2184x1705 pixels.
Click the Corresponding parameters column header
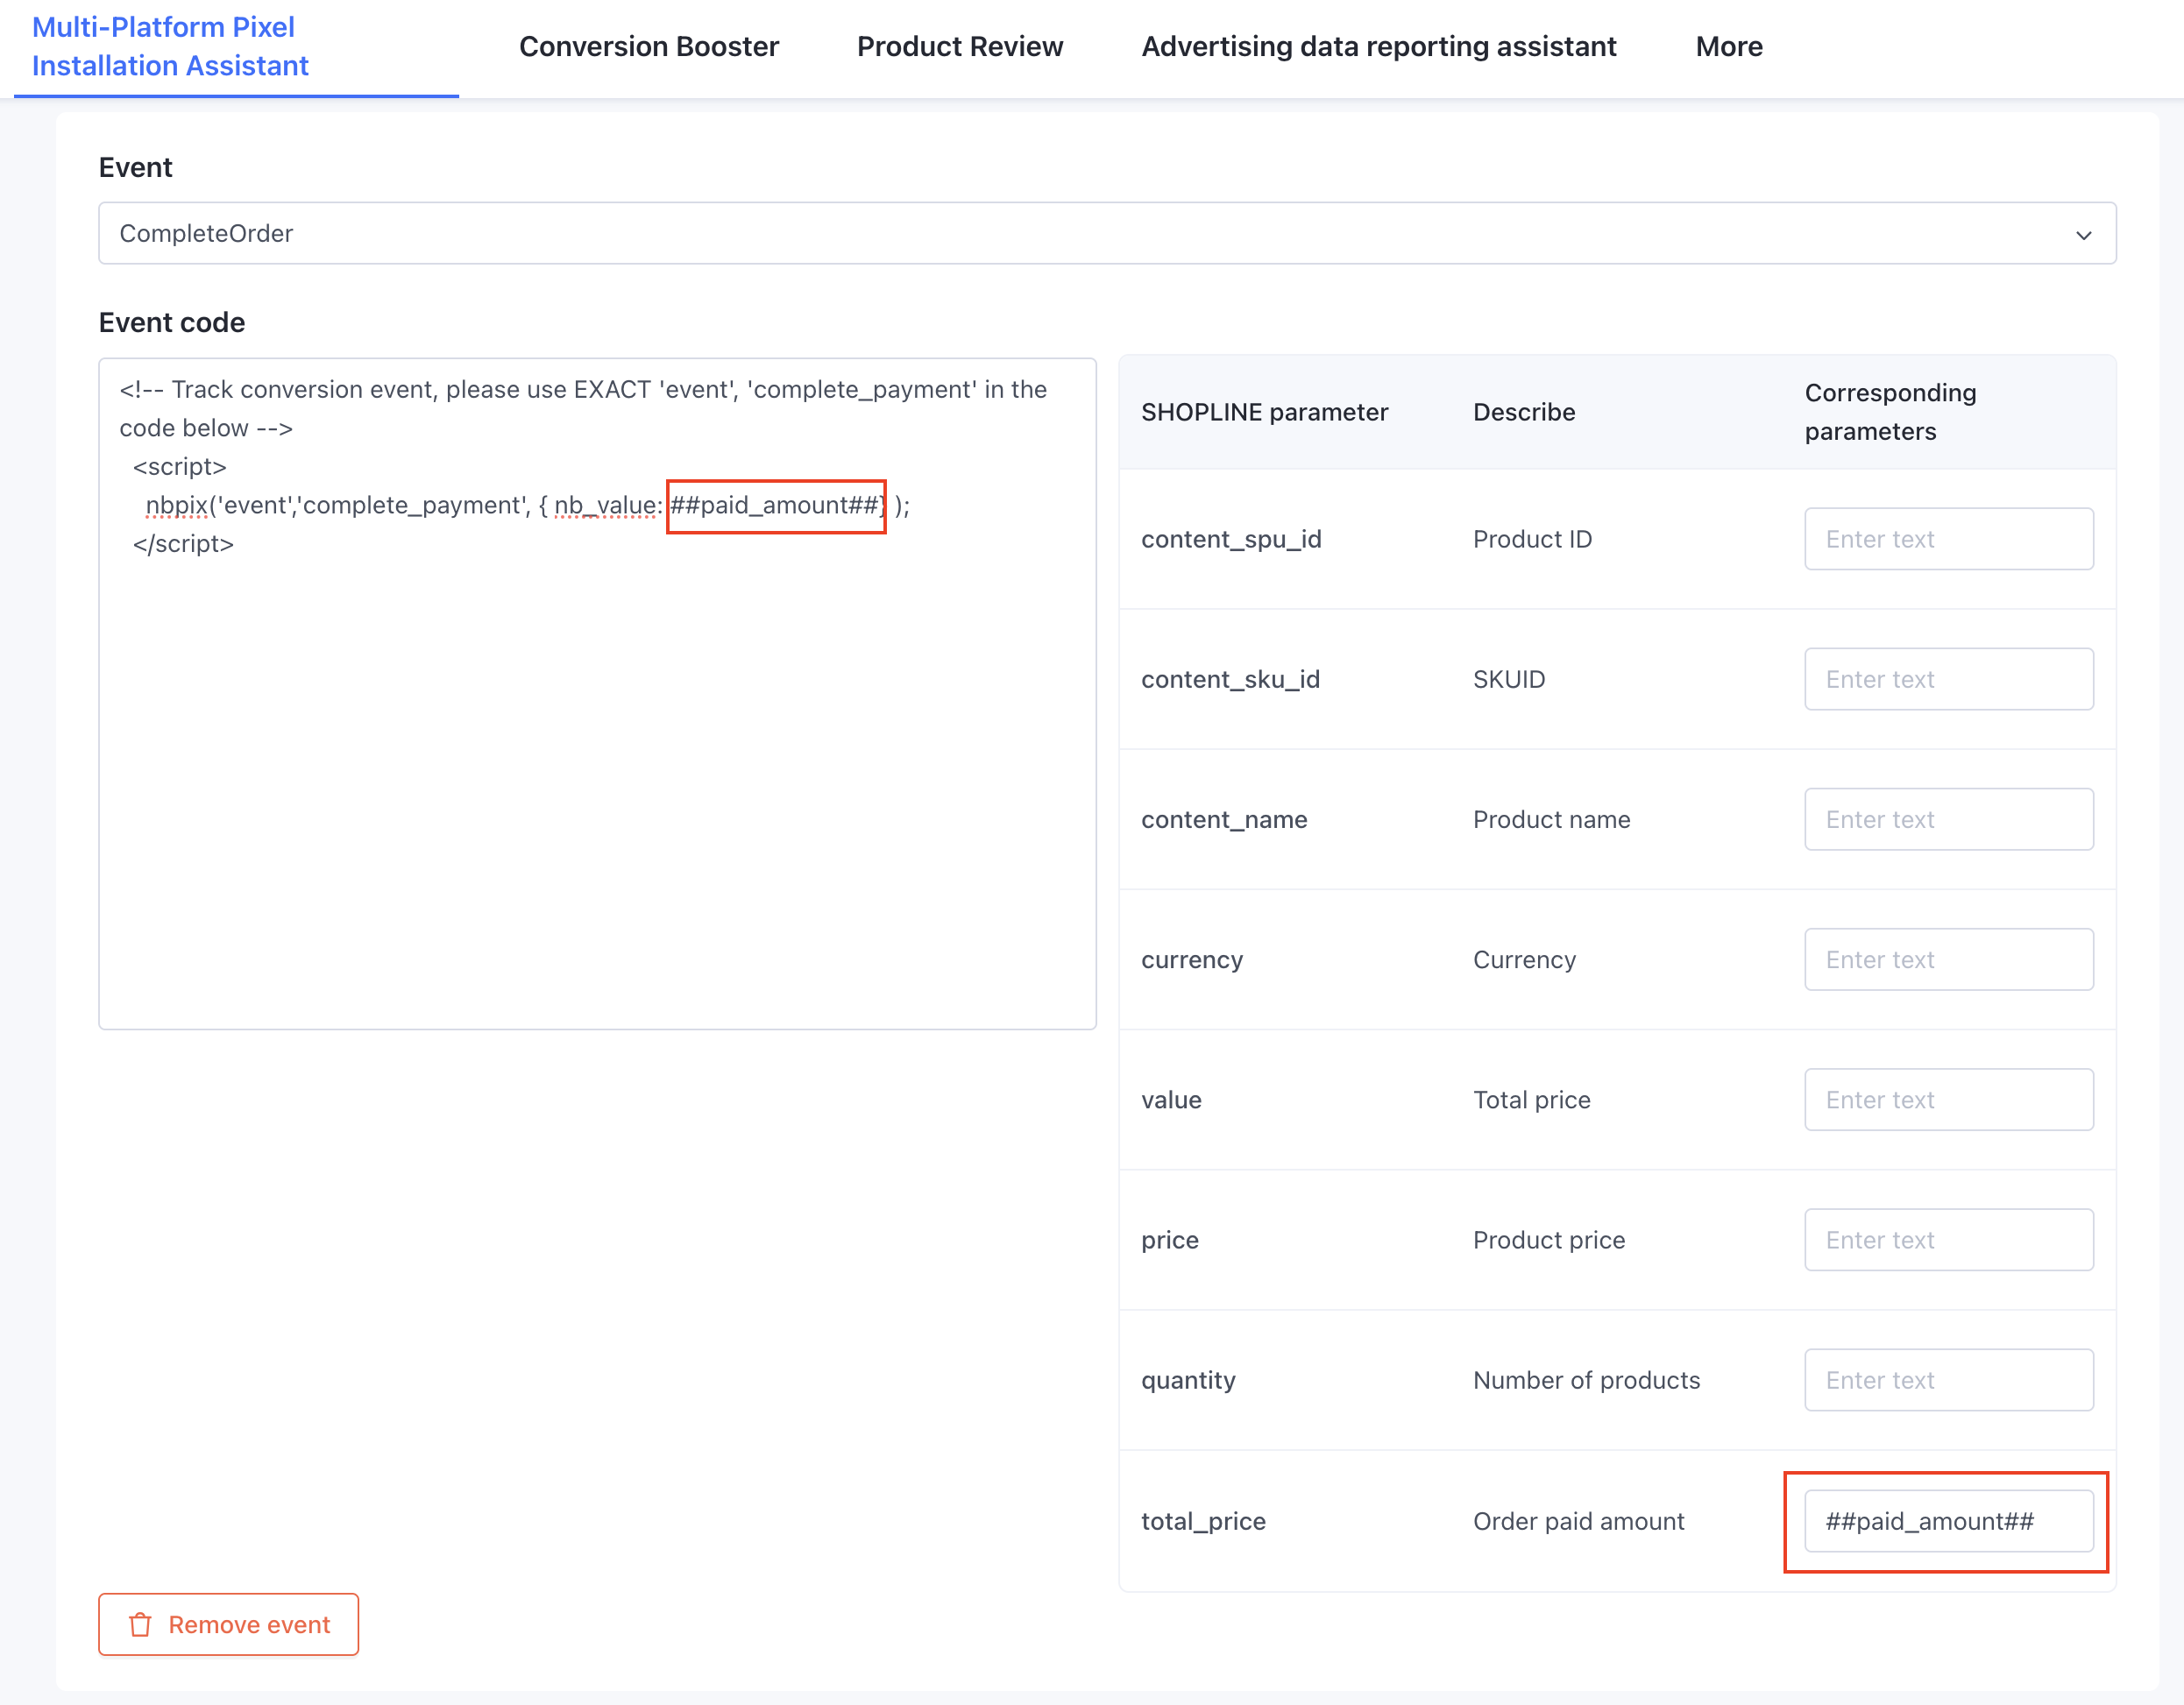[x=1889, y=412]
